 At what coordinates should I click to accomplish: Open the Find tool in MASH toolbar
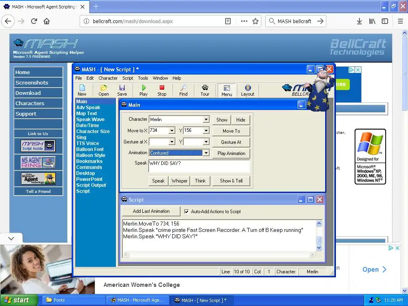(x=183, y=90)
